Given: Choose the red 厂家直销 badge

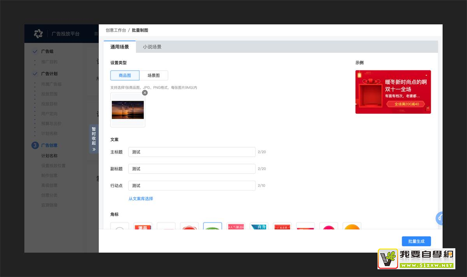Looking at the screenshot, I should (x=282, y=226).
